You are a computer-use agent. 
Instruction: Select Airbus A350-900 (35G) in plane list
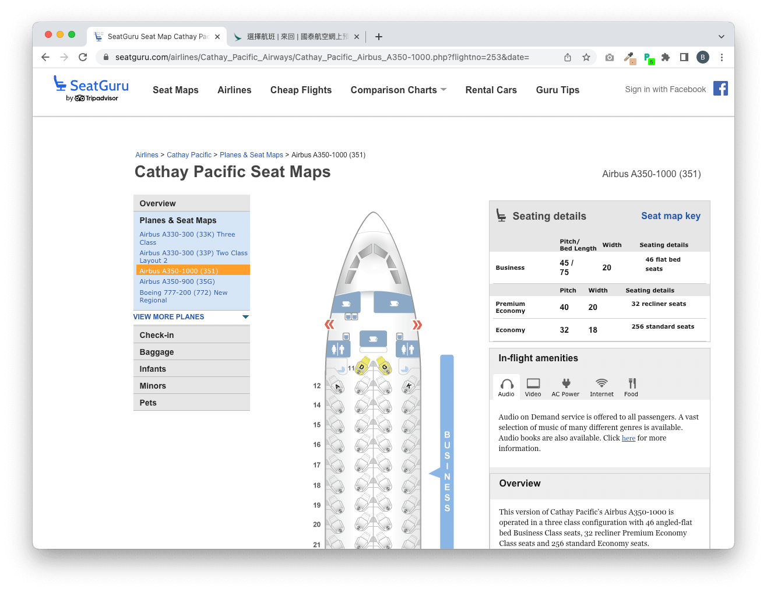coord(177,281)
